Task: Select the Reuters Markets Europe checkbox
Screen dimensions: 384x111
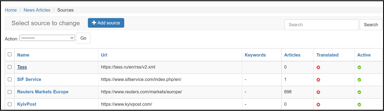Action: [x=10, y=92]
